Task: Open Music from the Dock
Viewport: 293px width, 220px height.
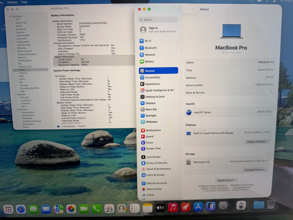Action: coord(173,207)
